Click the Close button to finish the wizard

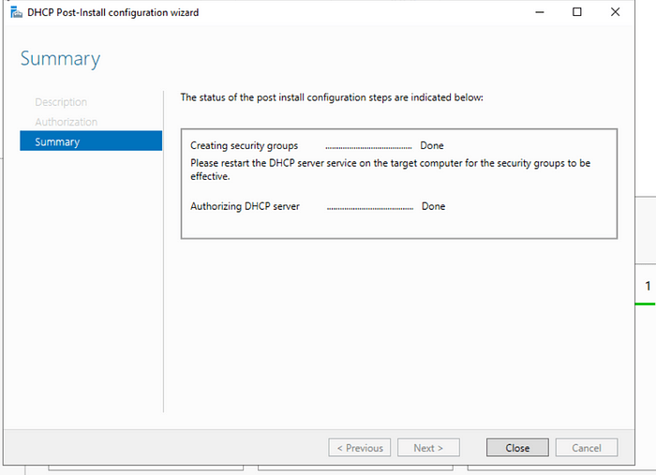pyautogui.click(x=517, y=448)
